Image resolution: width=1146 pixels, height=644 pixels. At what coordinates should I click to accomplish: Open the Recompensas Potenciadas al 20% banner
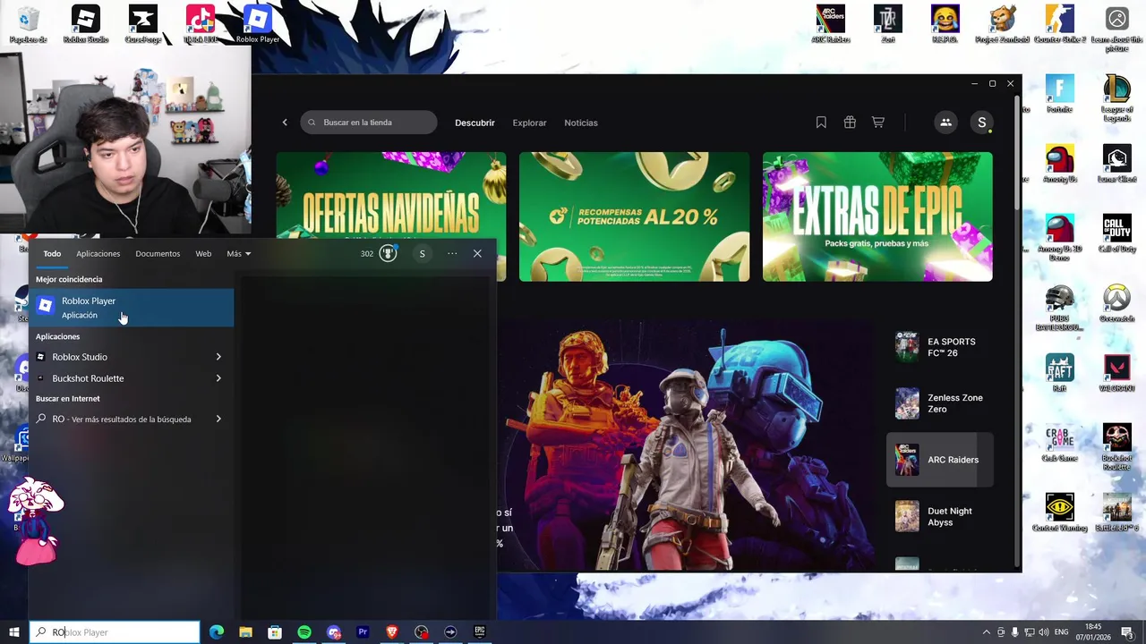(x=634, y=216)
